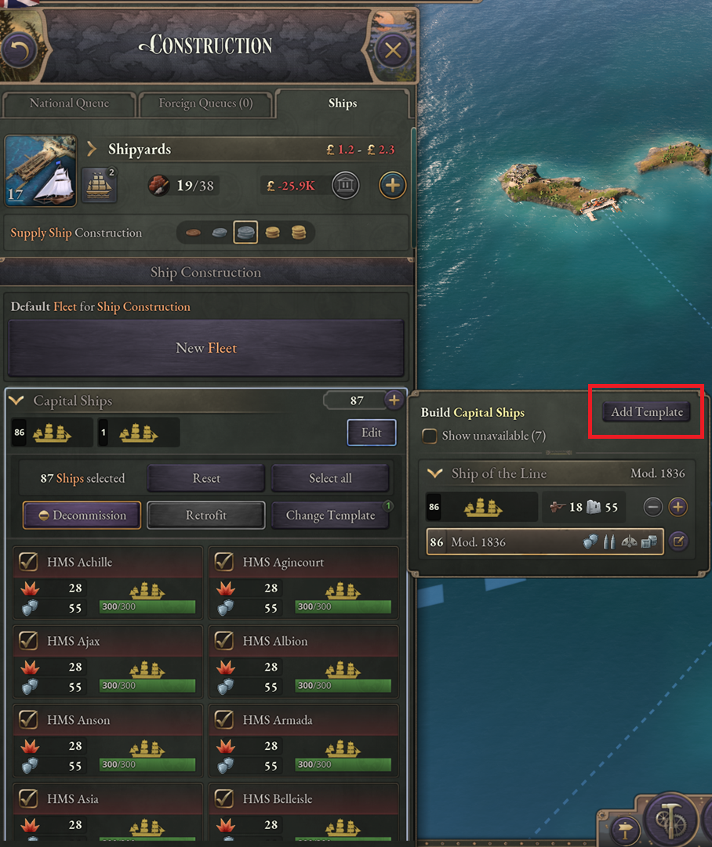Click the back arrow icon in Construction header
The image size is (712, 847).
(x=20, y=50)
